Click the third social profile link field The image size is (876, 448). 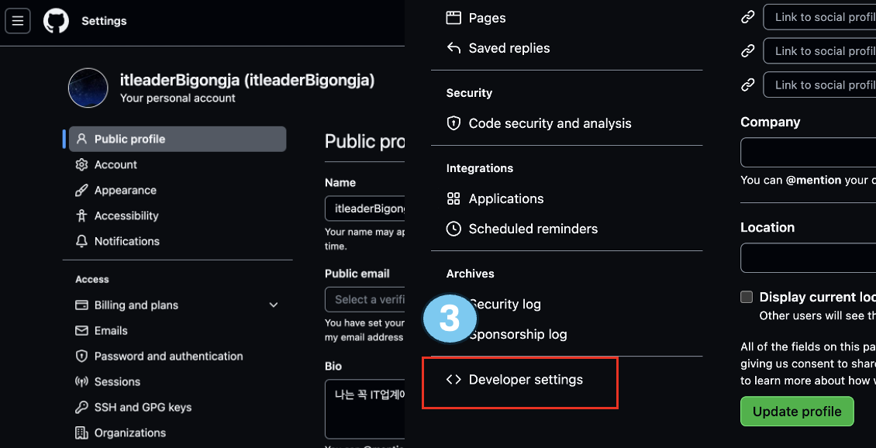pyautogui.click(x=819, y=85)
